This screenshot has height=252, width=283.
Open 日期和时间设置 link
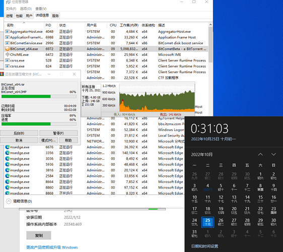coord(204,246)
